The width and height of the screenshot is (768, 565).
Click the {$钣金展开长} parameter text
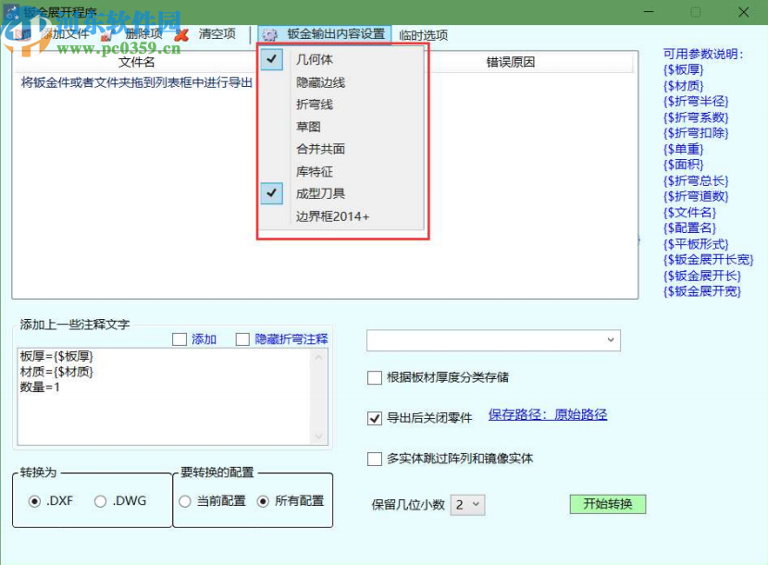[702, 276]
